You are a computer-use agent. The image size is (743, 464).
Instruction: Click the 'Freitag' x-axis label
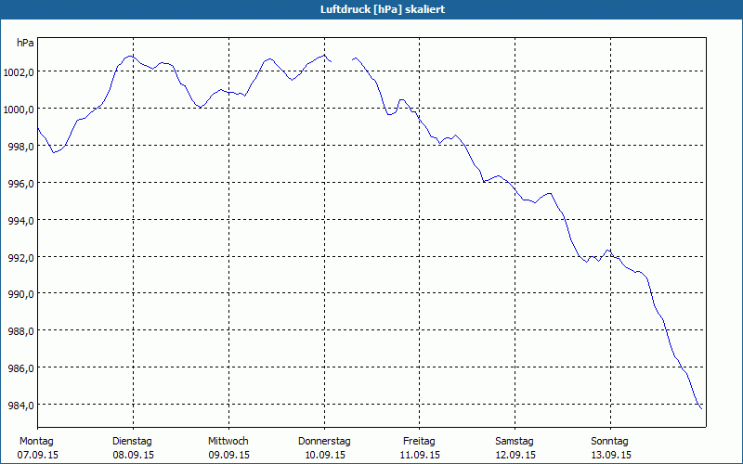click(419, 442)
